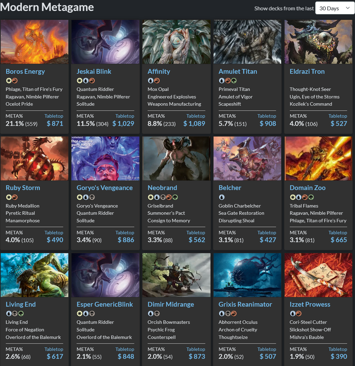Open the Domain Zoo deck title

tap(308, 188)
